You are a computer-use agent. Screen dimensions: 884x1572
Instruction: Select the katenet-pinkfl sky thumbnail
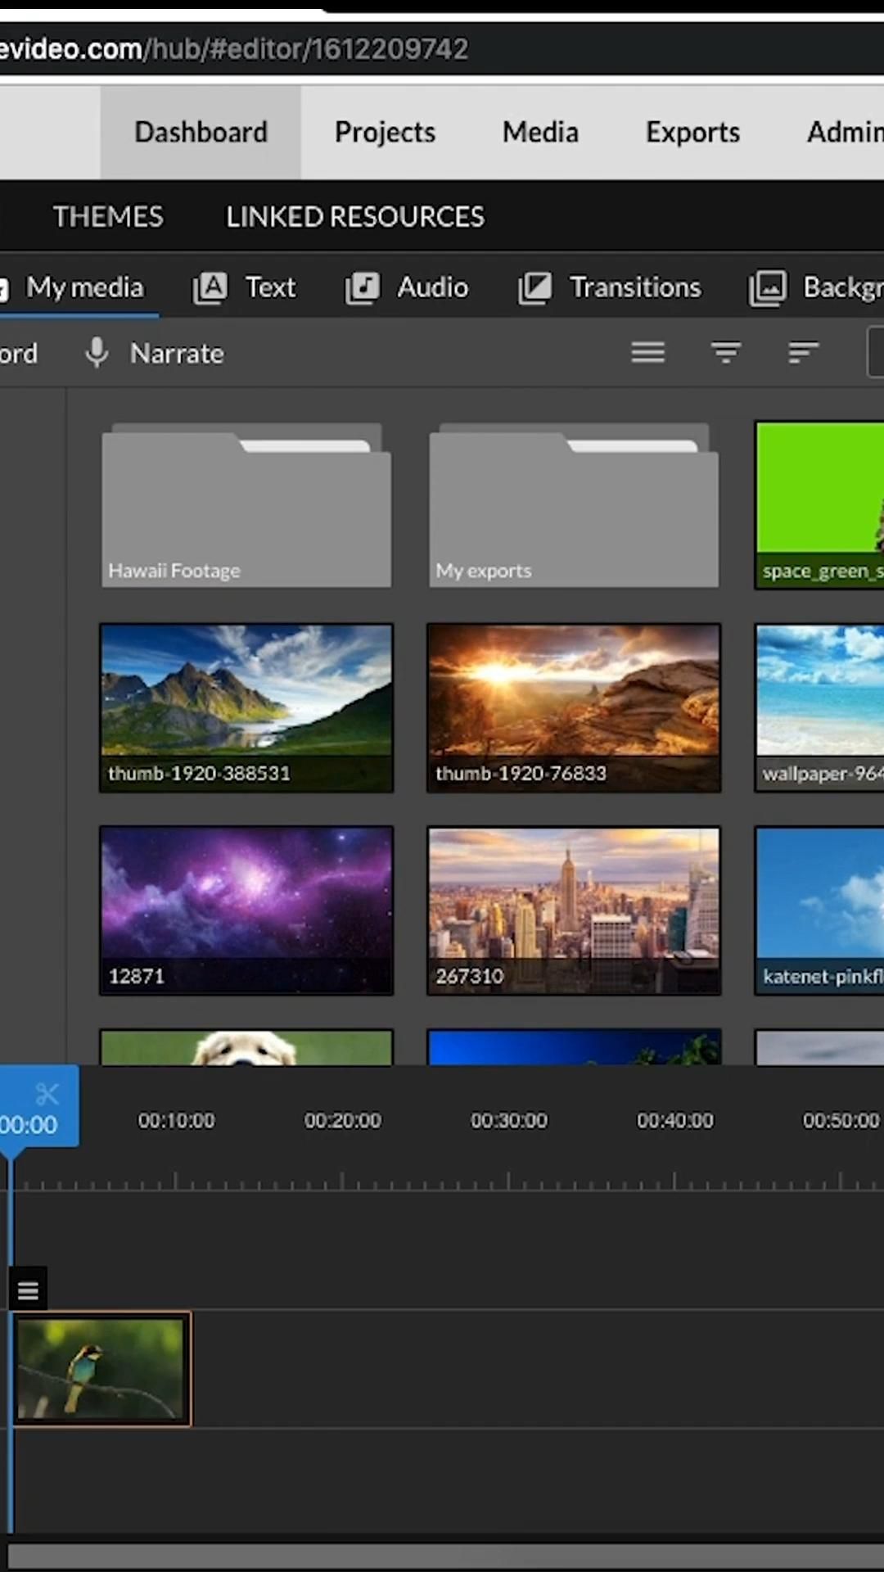click(x=819, y=910)
